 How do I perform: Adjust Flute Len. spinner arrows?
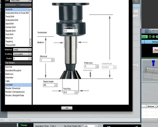pyautogui.click(x=97, y=67)
